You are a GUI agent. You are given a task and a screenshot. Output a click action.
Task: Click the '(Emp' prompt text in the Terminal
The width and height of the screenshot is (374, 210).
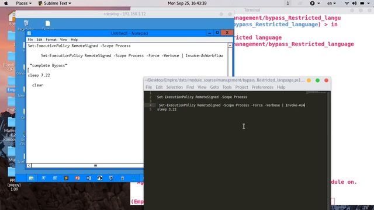tap(137, 202)
